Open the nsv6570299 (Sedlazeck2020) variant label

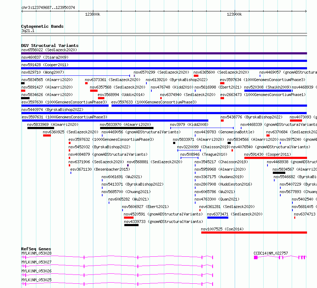[x=161, y=72]
